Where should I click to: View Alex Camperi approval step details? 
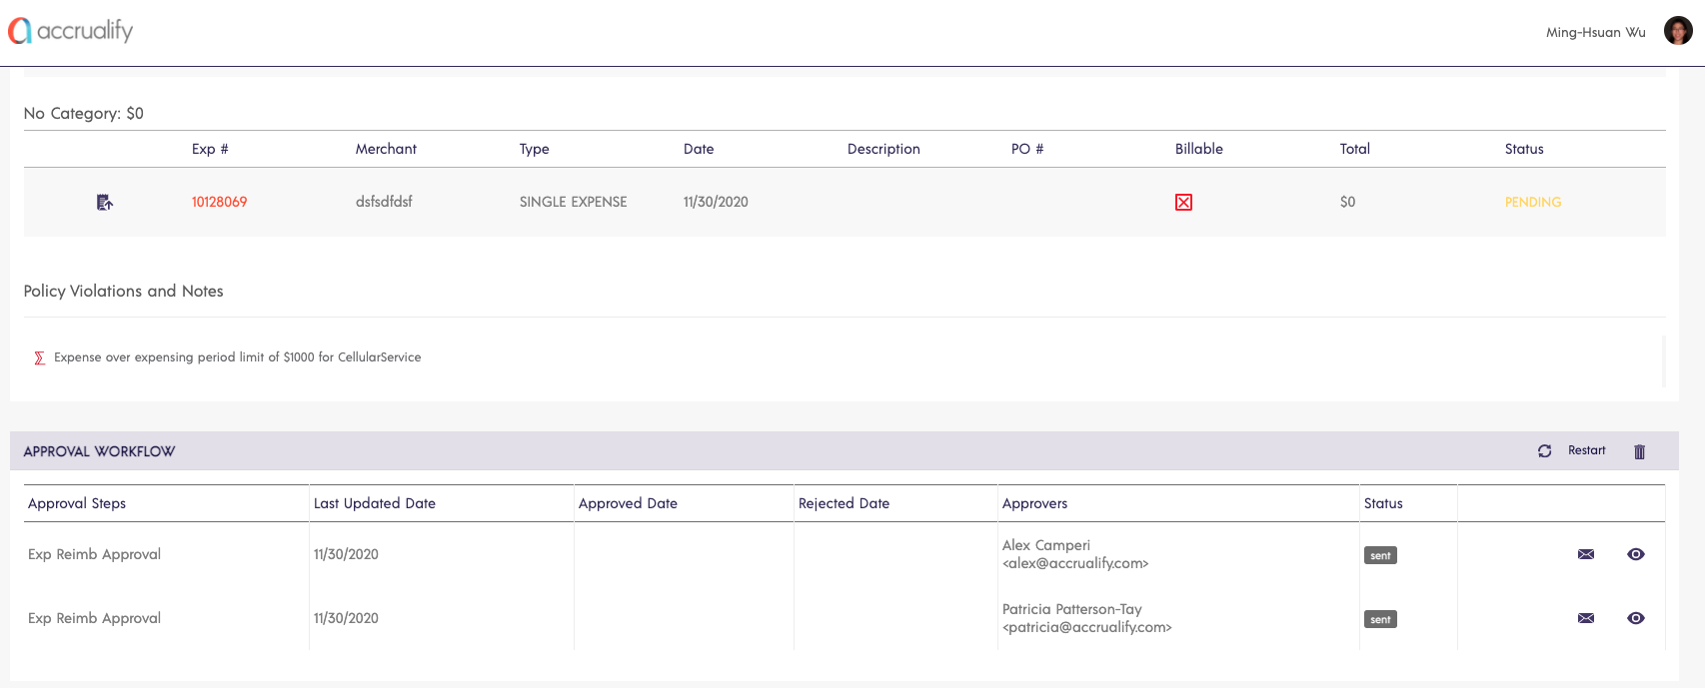click(1635, 554)
